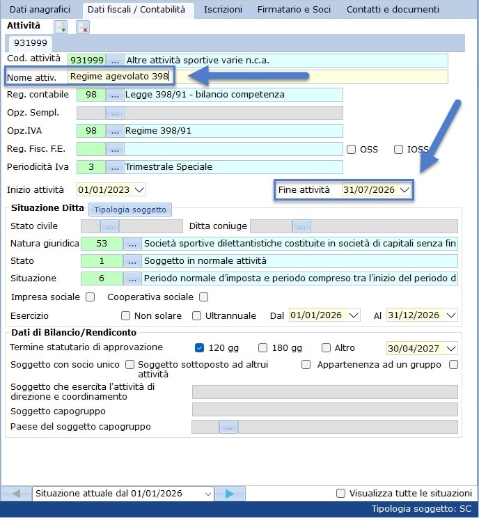The width and height of the screenshot is (479, 518).
Task: Click the Tipologia soggetto button
Action: (x=130, y=210)
